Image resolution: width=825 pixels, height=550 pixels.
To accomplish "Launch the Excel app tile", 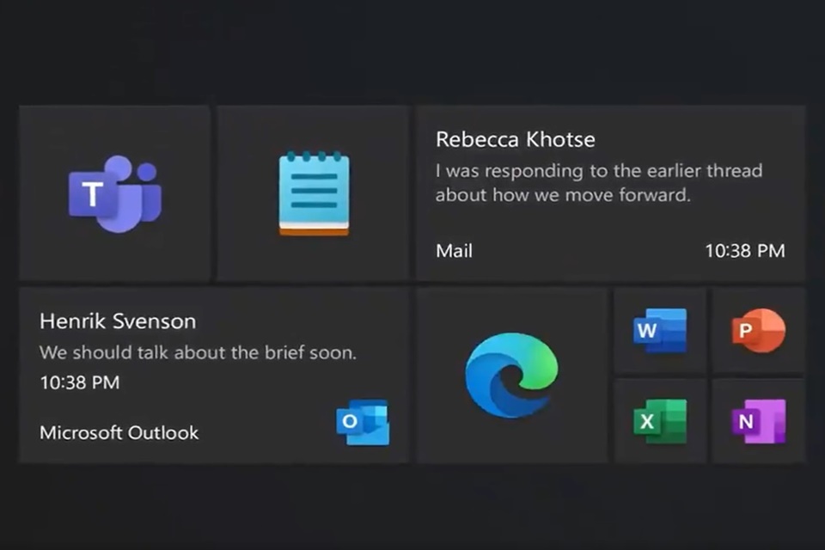I will click(x=660, y=421).
